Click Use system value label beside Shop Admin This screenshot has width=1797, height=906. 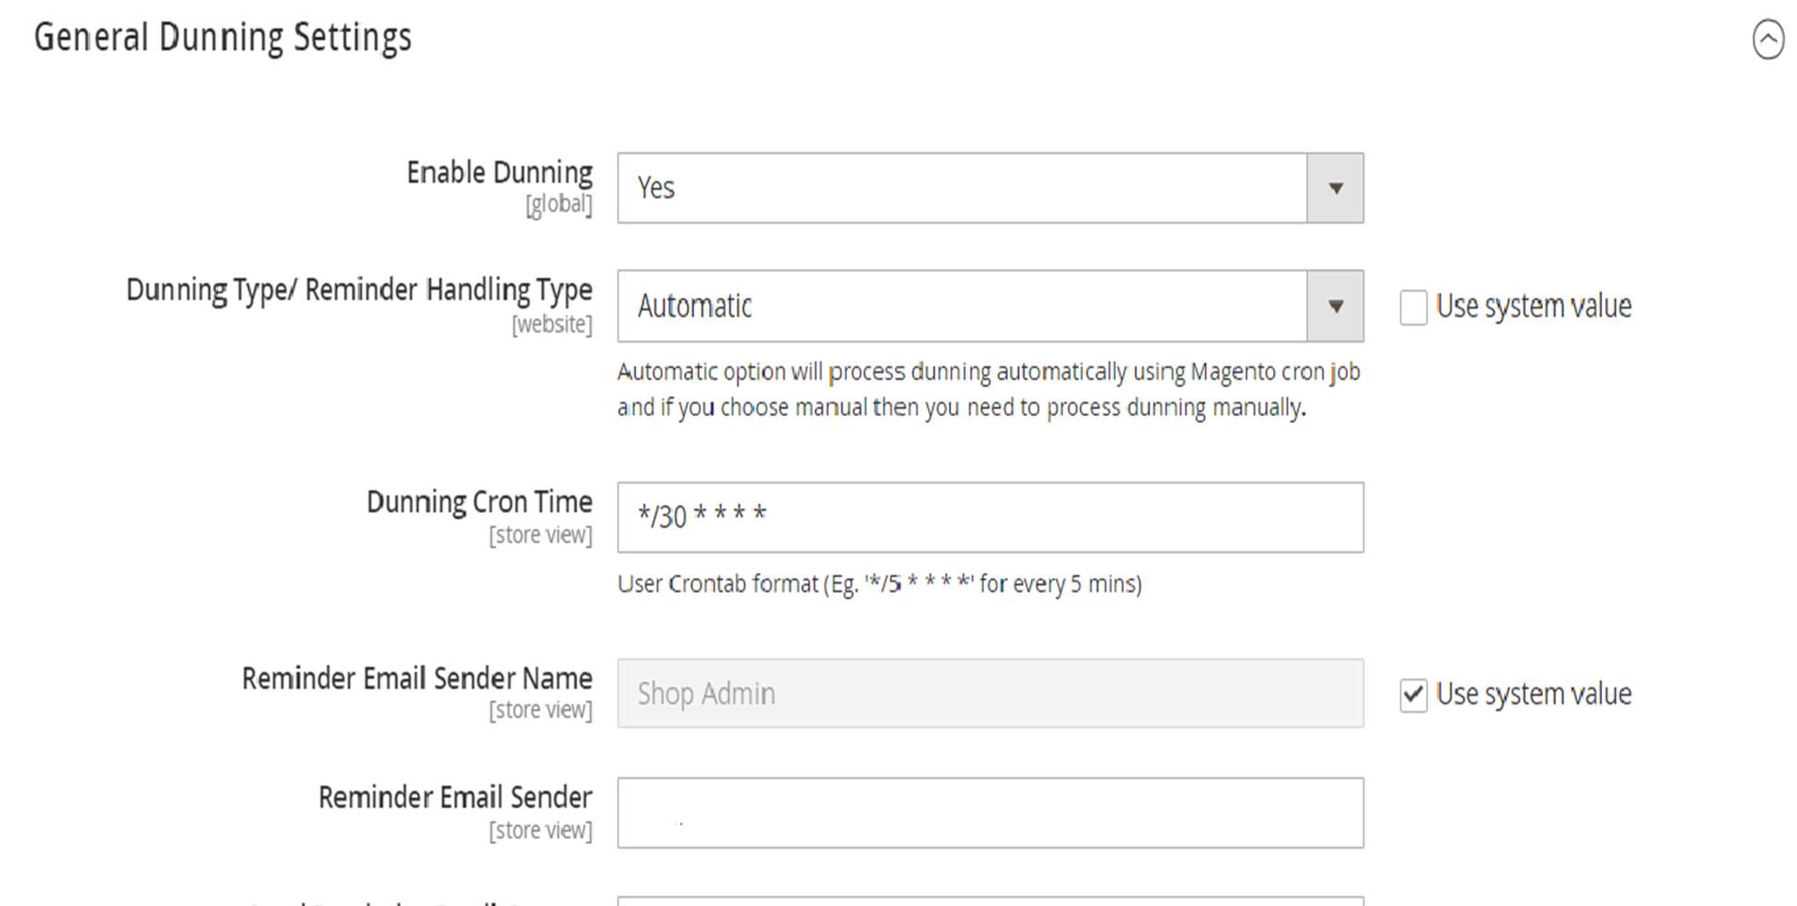point(1534,693)
